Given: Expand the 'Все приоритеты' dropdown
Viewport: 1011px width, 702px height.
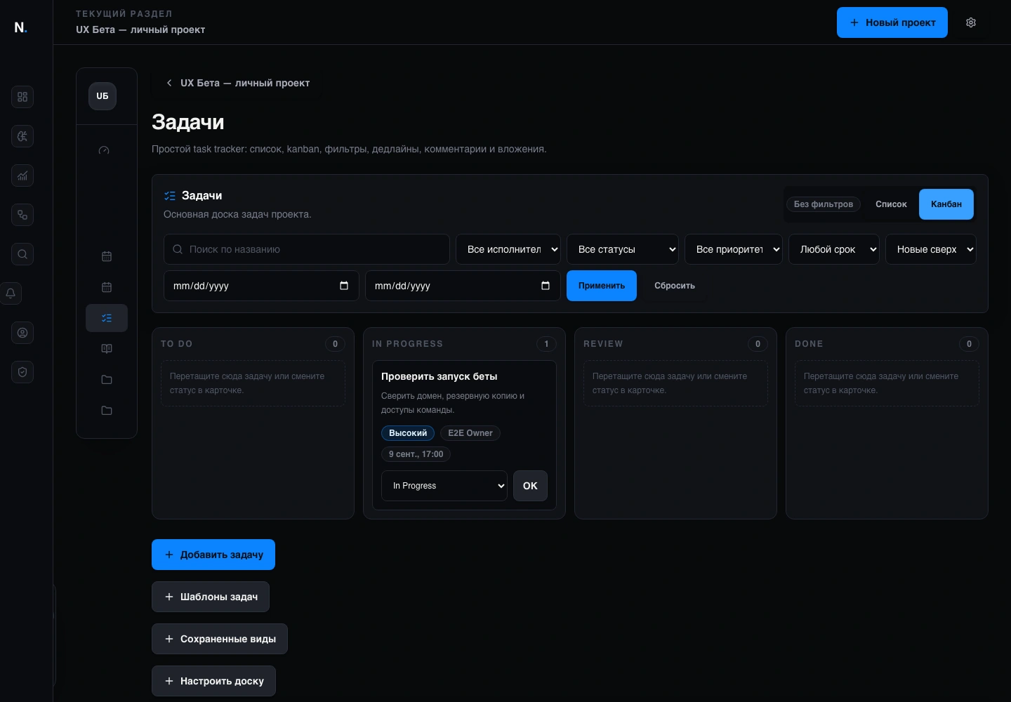Looking at the screenshot, I should point(734,249).
